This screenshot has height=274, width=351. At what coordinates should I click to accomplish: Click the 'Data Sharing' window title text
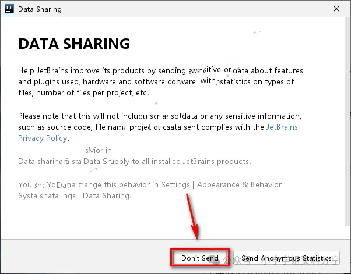(40, 9)
